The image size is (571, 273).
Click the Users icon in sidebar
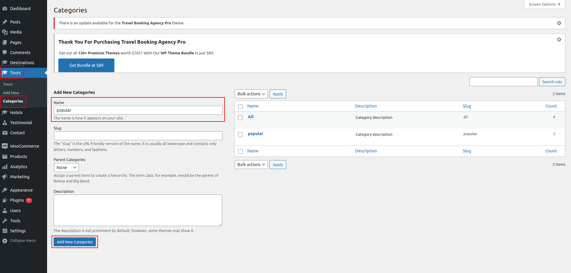click(5, 211)
